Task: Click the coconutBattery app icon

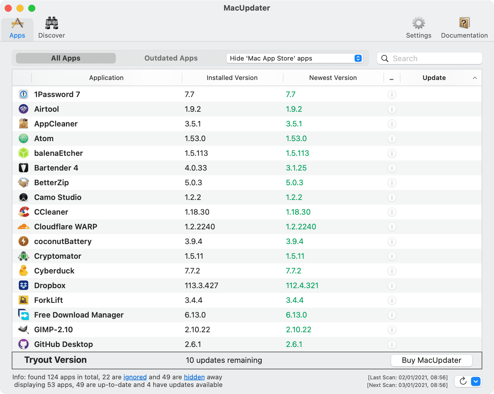Action: coord(24,241)
